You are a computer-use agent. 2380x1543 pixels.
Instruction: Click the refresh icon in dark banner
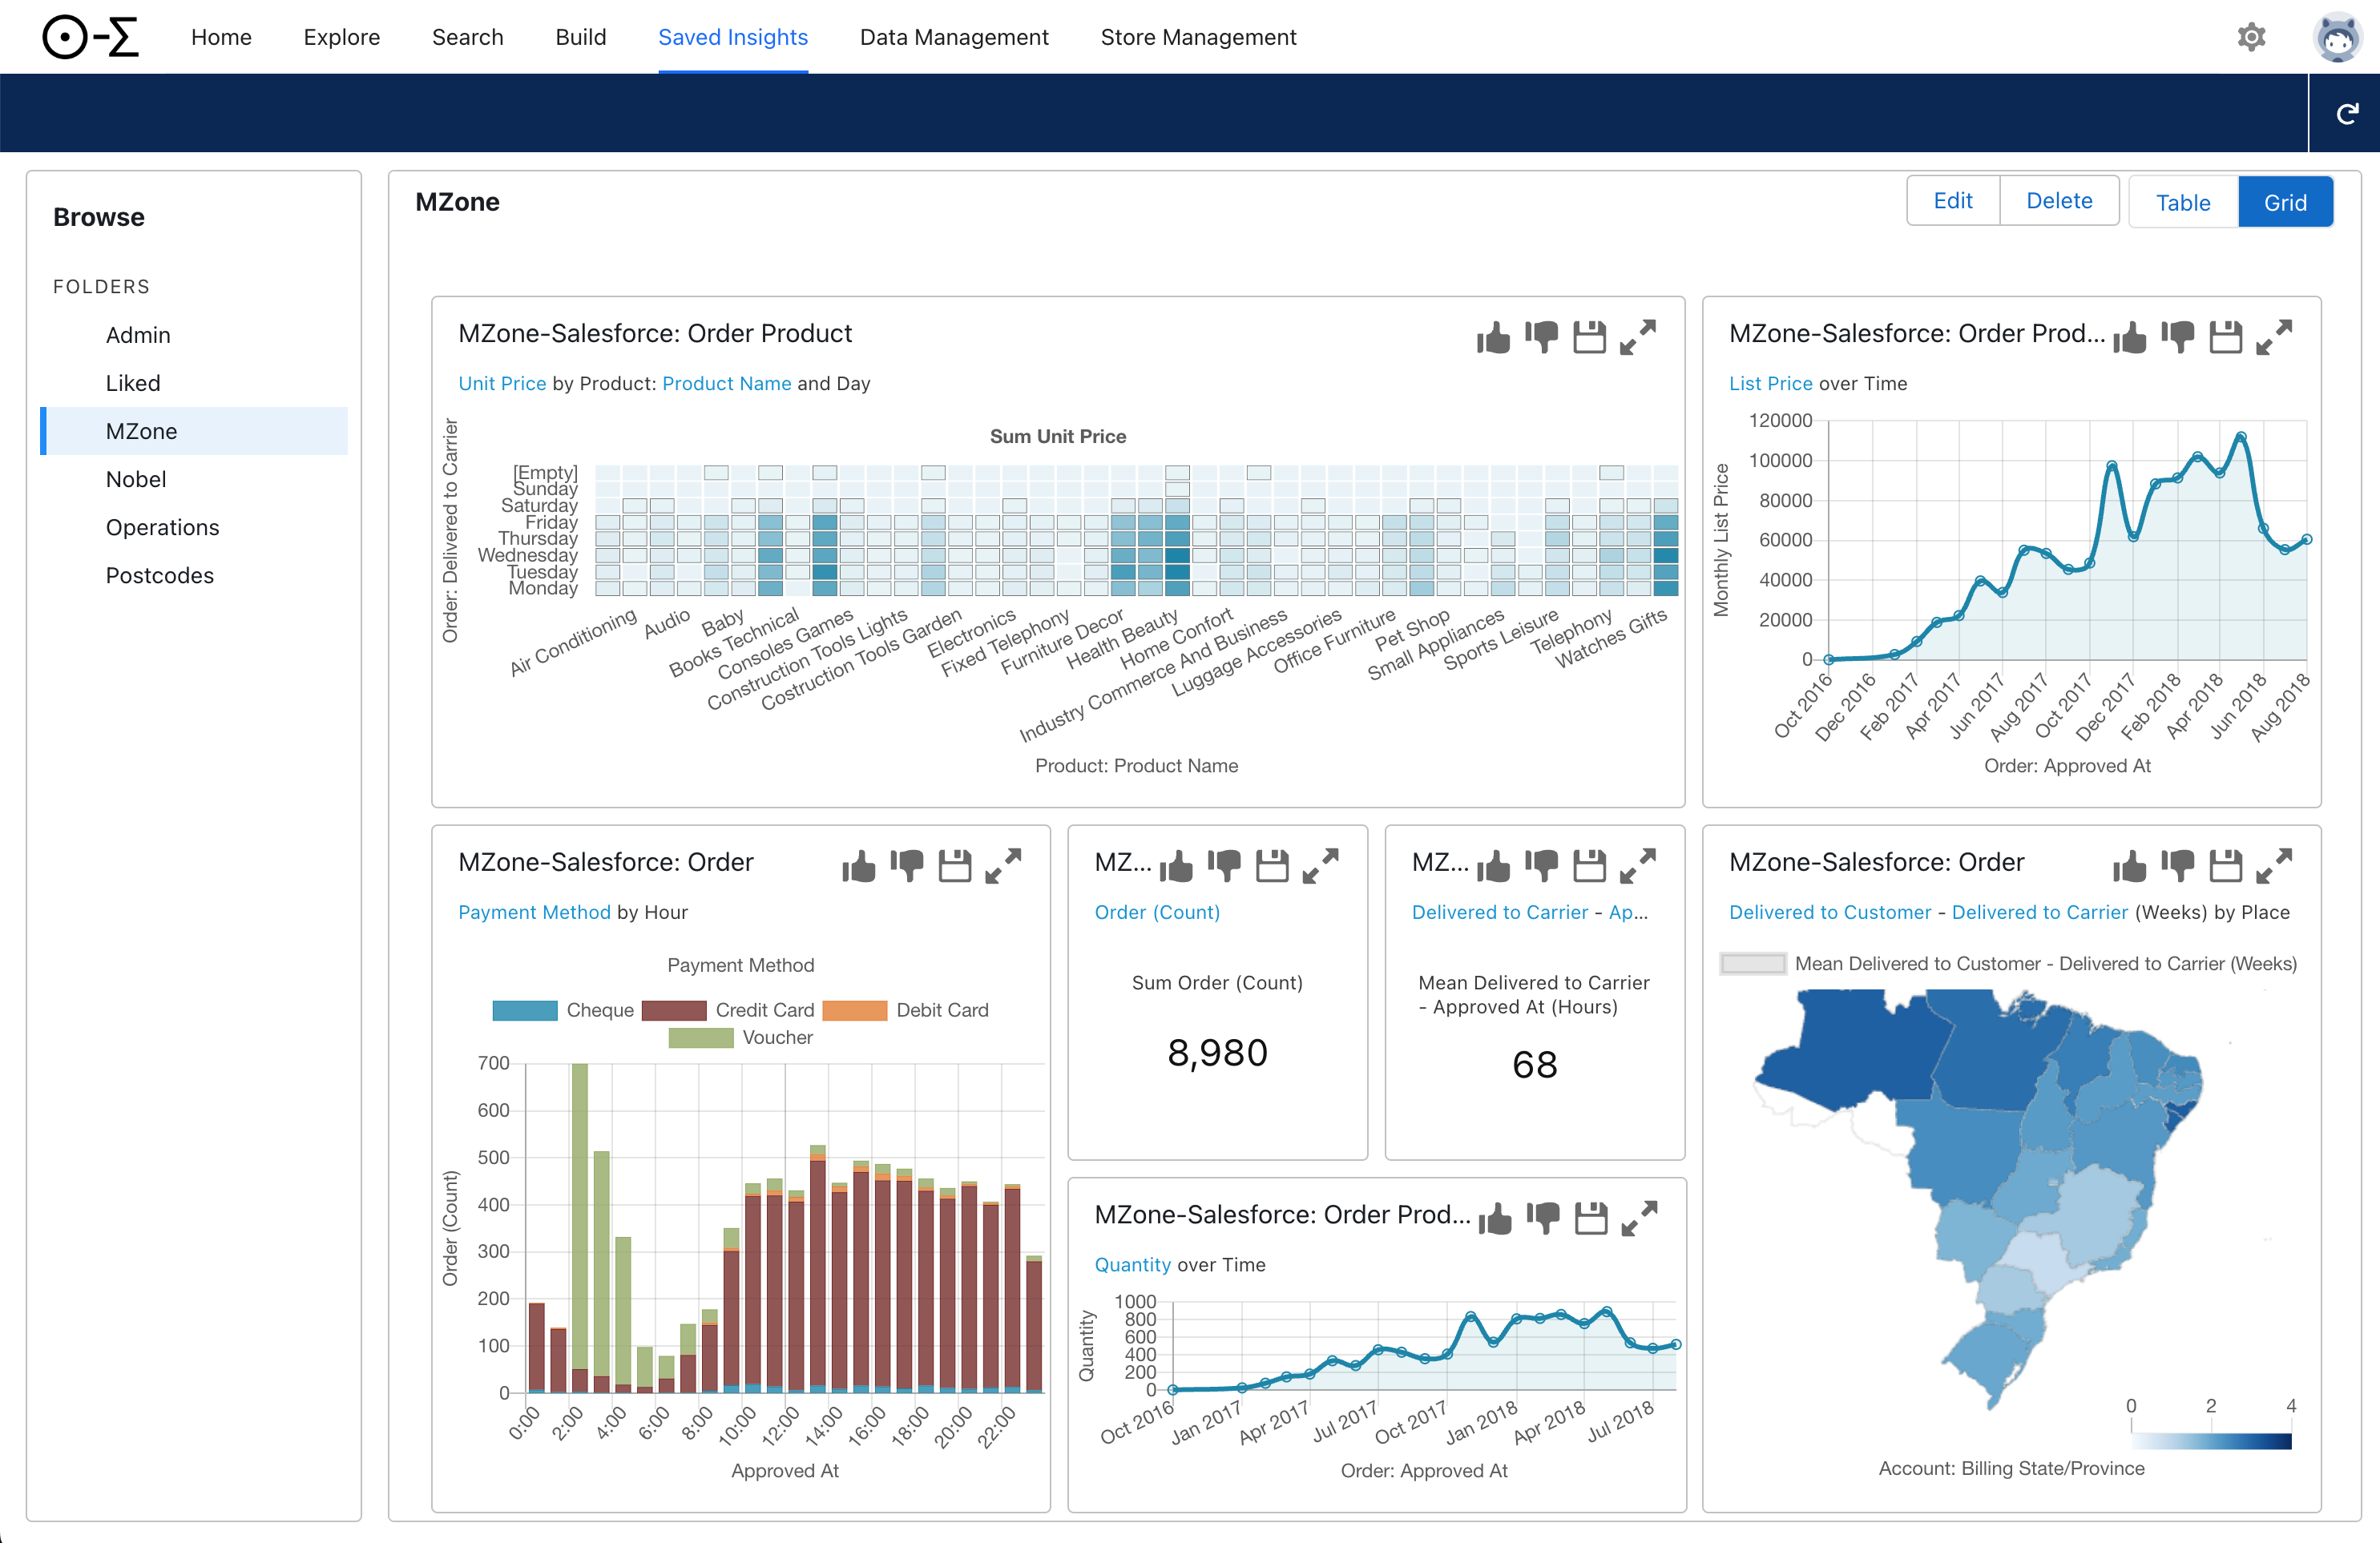coord(2347,114)
